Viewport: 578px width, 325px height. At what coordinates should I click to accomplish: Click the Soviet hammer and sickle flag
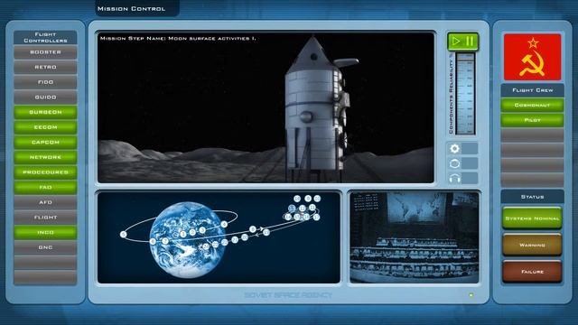pyautogui.click(x=532, y=57)
